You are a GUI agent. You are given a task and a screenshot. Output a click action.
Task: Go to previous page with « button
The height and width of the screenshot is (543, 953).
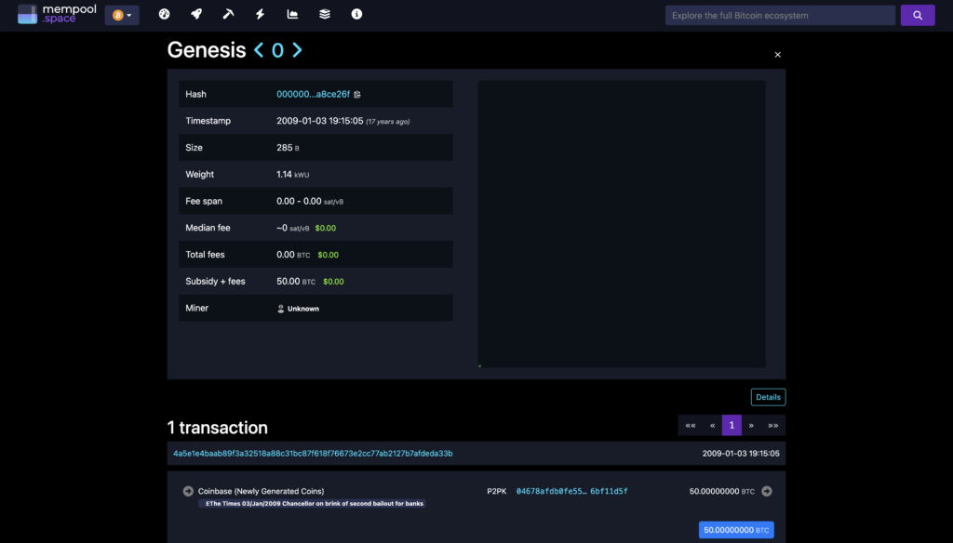712,425
